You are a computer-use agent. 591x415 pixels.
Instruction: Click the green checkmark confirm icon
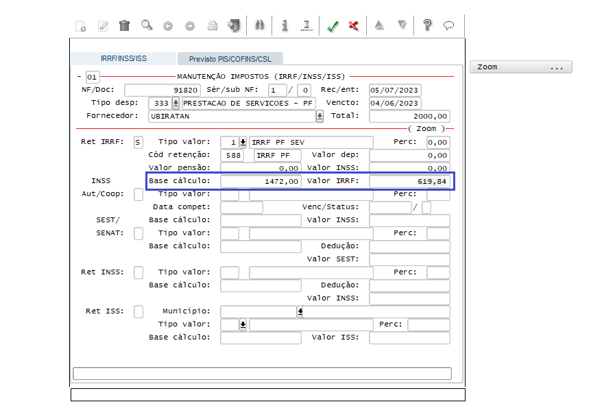coord(333,26)
